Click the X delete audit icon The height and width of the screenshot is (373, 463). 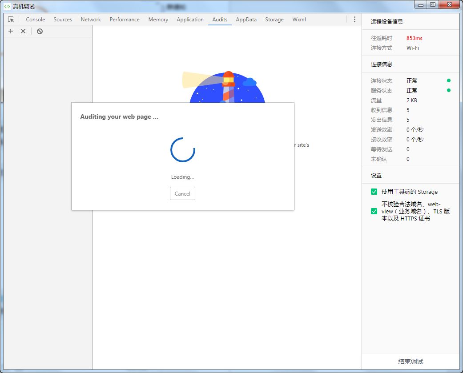click(x=23, y=31)
